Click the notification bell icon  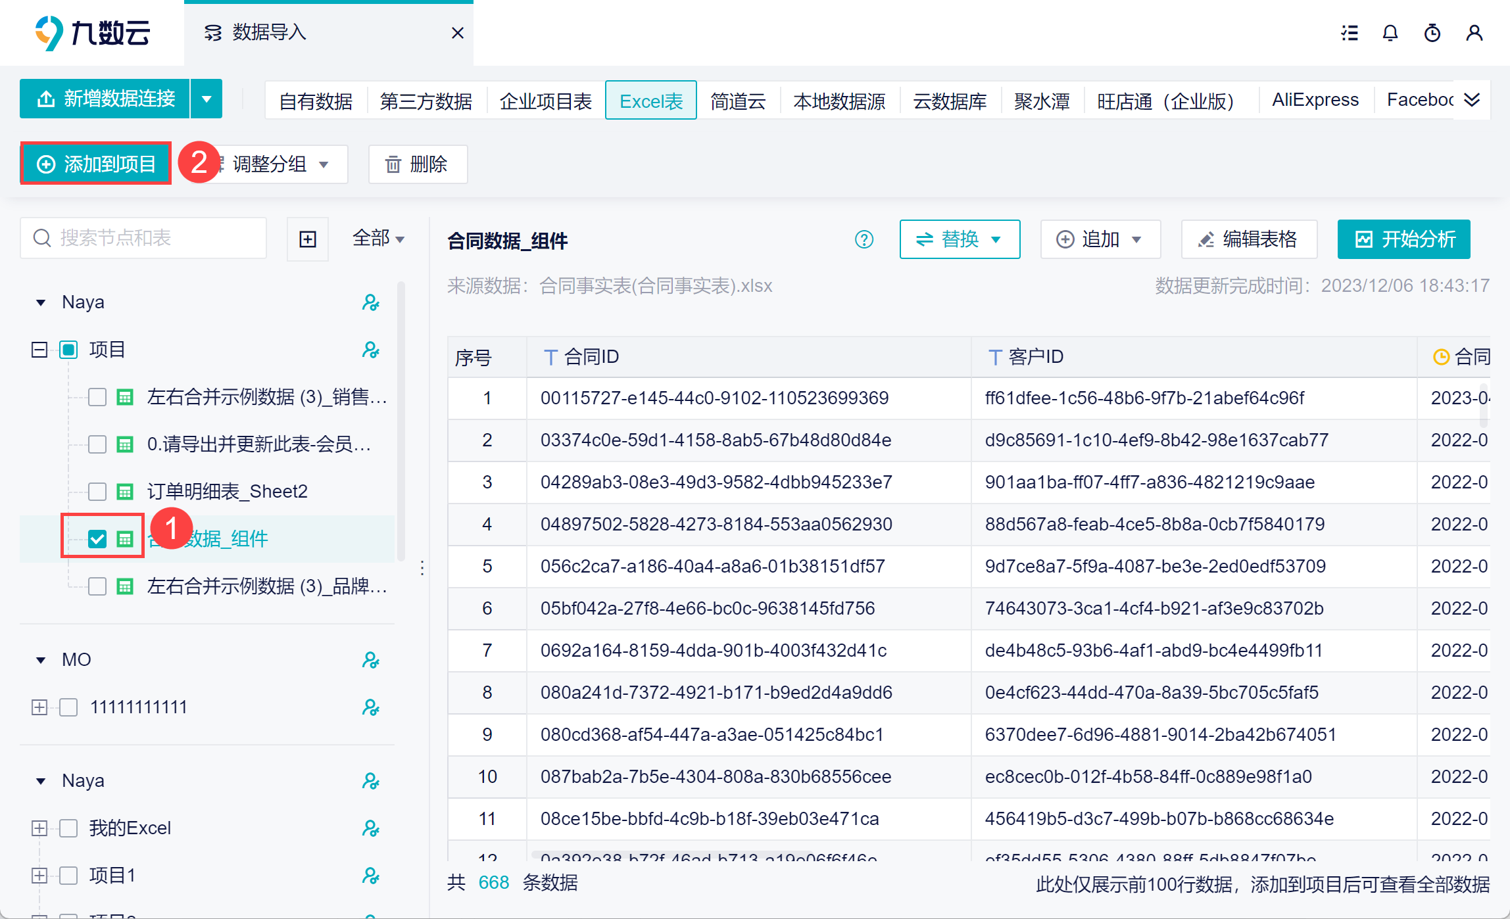(x=1390, y=33)
